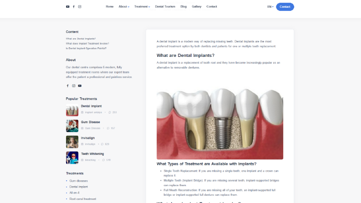Click the sidebar 'Treatments' heading

(75, 173)
